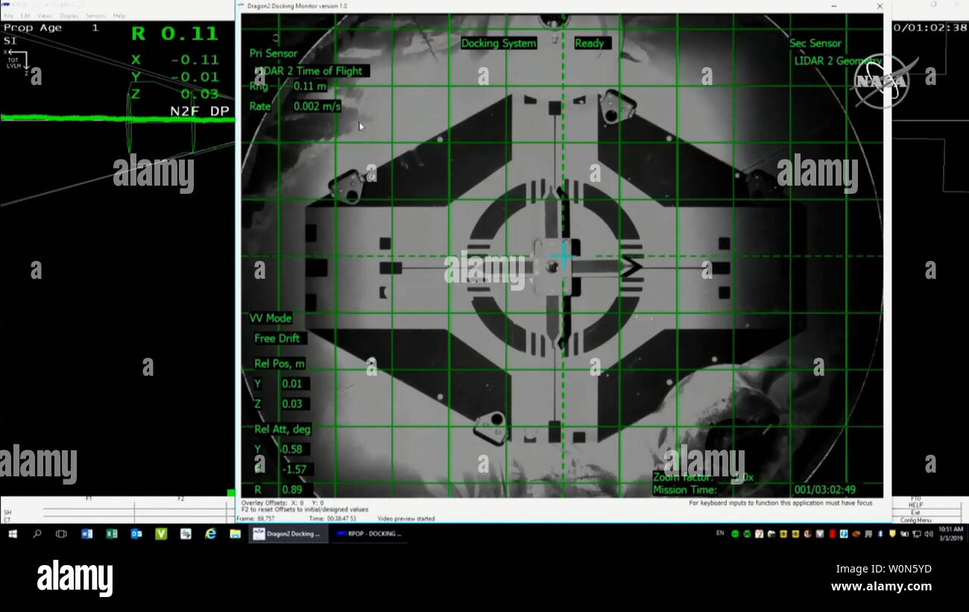Click the Rng 0.11 m value
The image size is (969, 612).
coord(310,86)
